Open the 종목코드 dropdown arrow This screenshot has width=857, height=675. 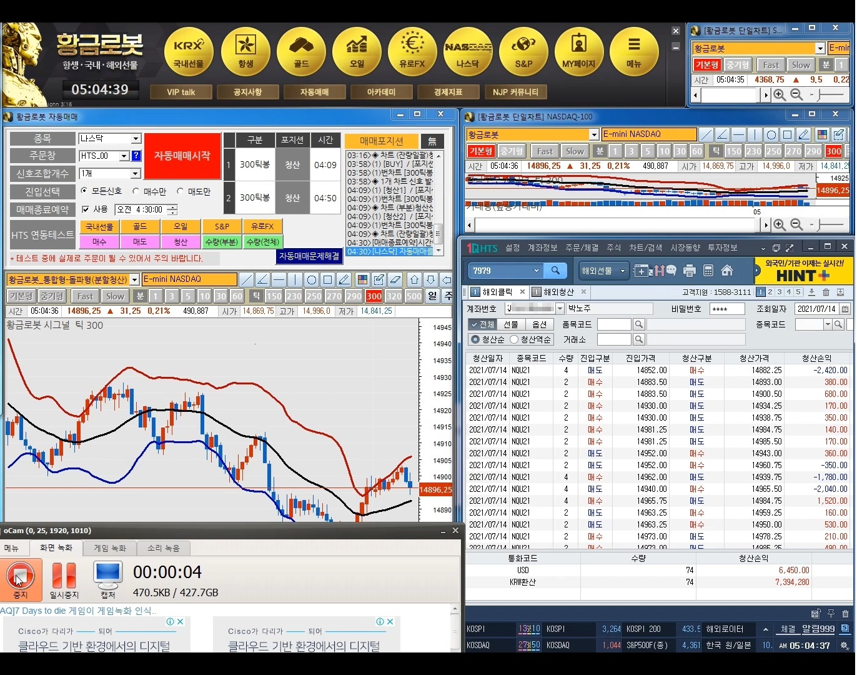pyautogui.click(x=828, y=324)
